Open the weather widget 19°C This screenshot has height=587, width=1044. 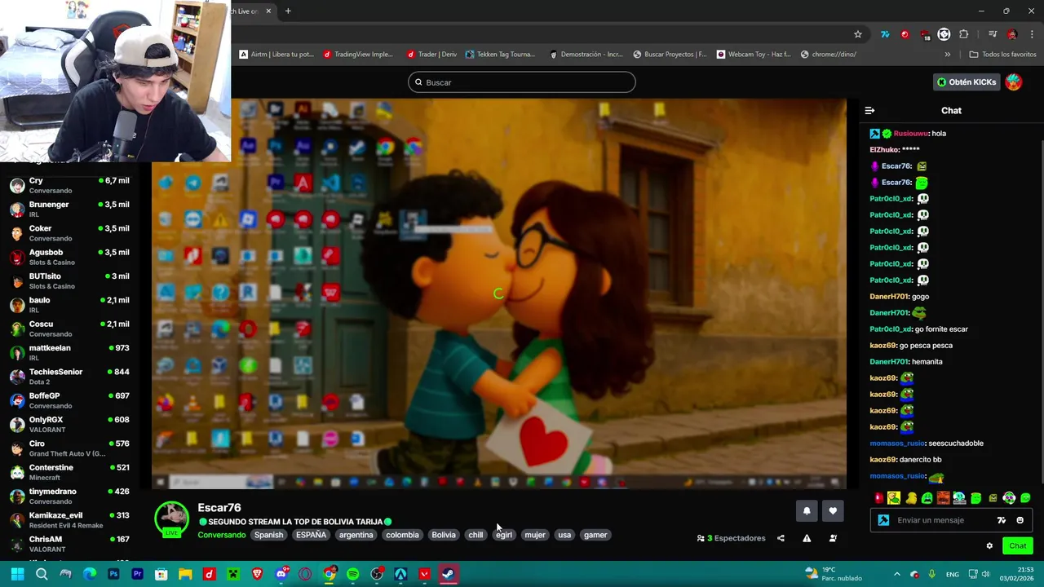coord(833,574)
